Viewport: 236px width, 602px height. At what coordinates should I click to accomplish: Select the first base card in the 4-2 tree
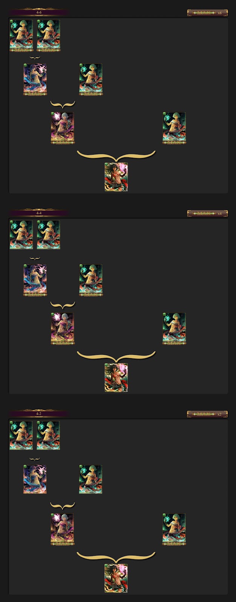coord(21,435)
